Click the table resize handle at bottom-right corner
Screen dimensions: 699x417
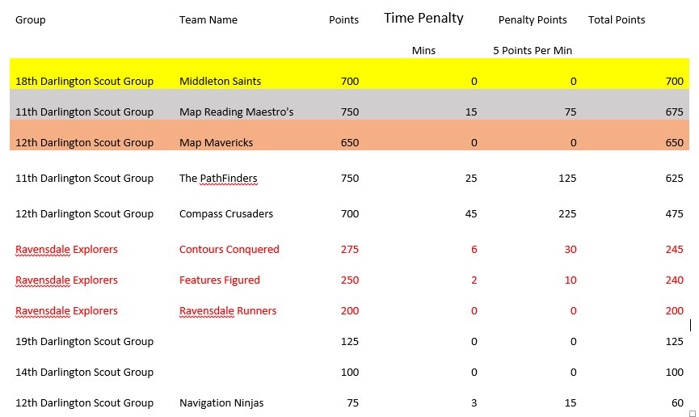coord(692,413)
